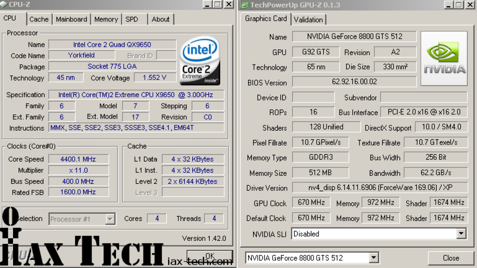The width and height of the screenshot is (477, 268).
Task: Click the Threads value field
Action: [x=214, y=218]
